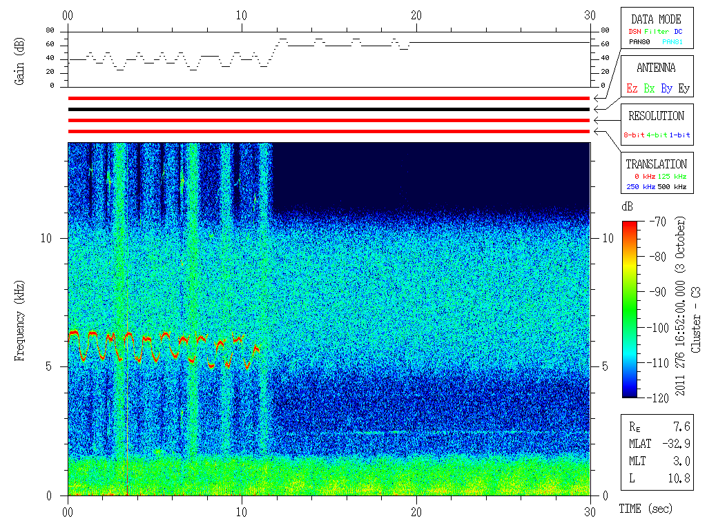Click the green Bx antenna label
The image size is (707, 530).
coord(649,88)
